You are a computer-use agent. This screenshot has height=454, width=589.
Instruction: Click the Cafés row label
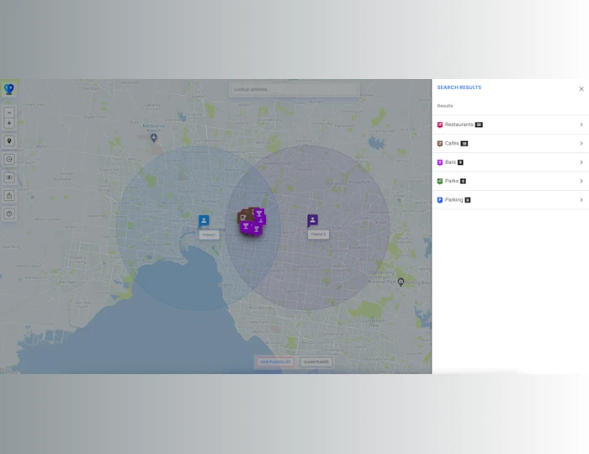pyautogui.click(x=452, y=143)
